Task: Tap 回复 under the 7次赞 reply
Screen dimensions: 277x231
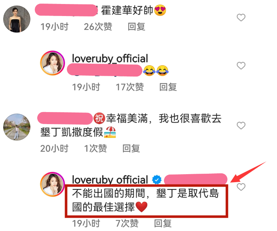Action: tap(162, 223)
